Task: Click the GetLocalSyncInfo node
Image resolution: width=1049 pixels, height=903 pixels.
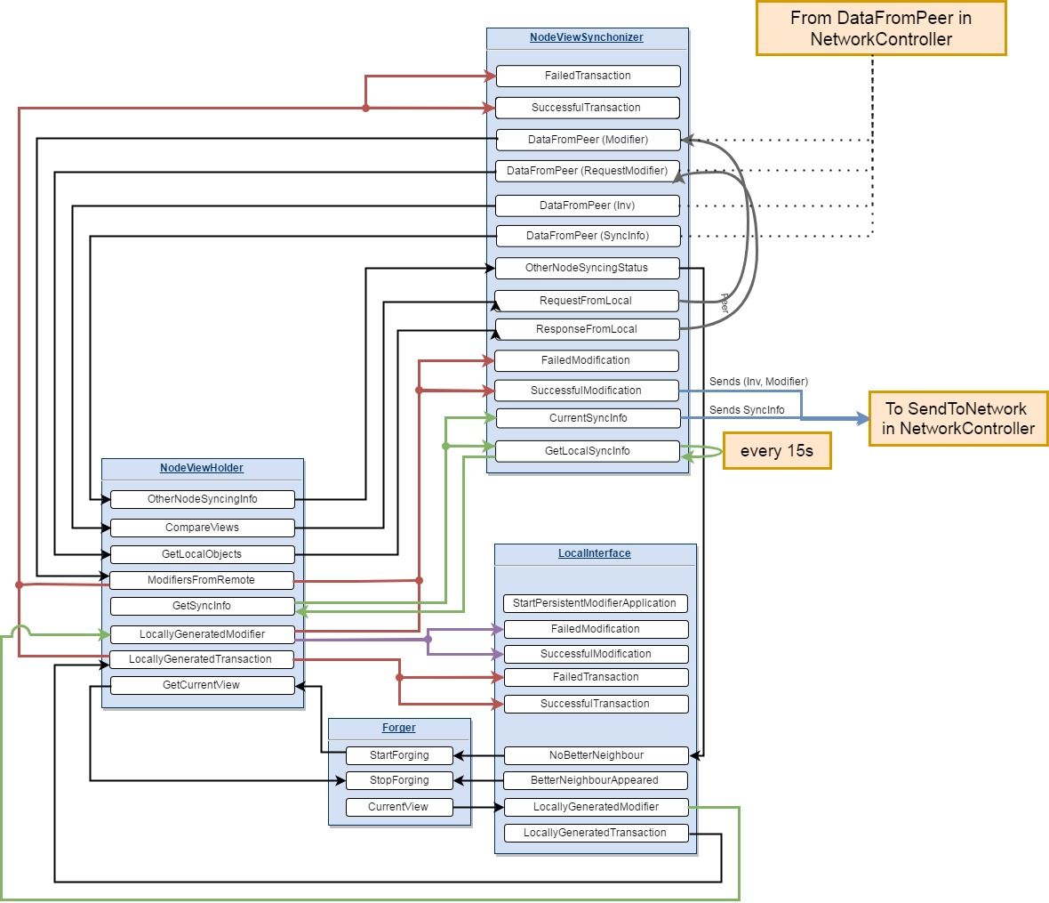Action: click(x=587, y=450)
